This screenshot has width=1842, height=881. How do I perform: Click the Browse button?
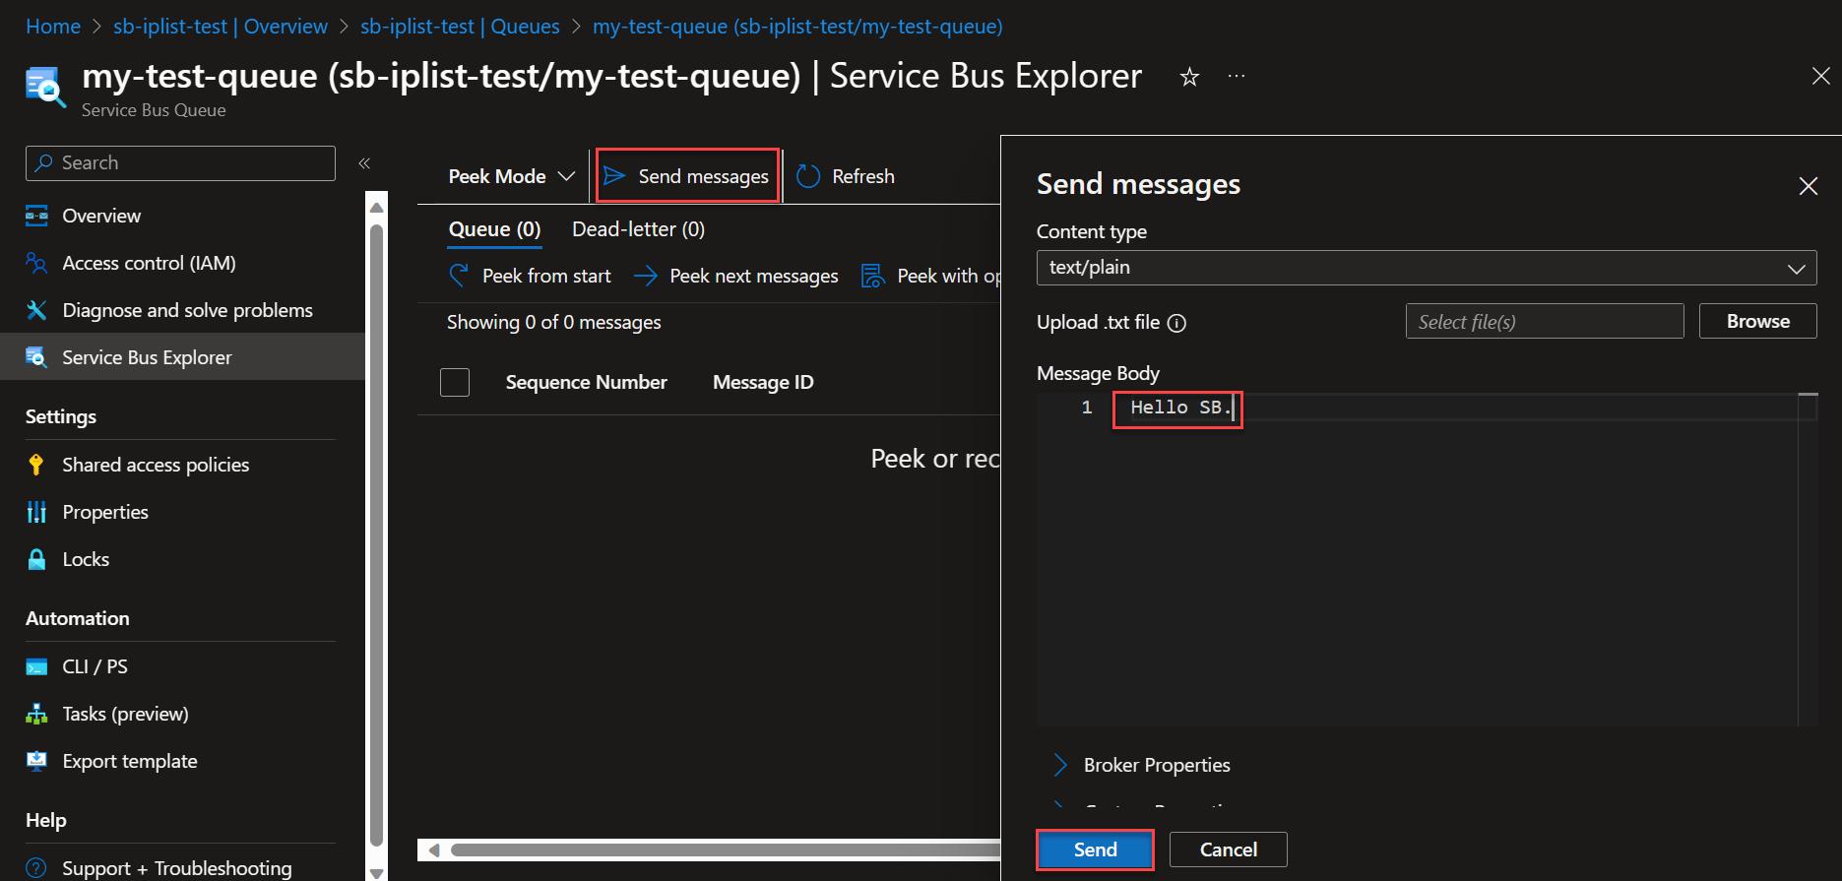1757,321
